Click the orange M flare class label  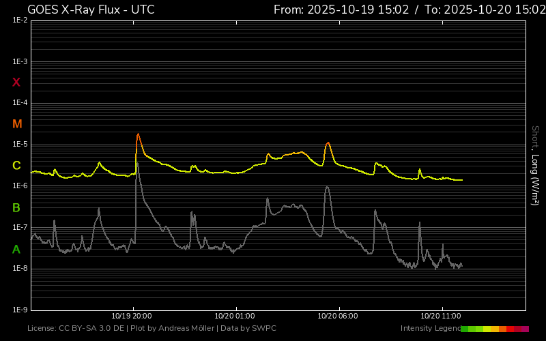click(x=17, y=124)
